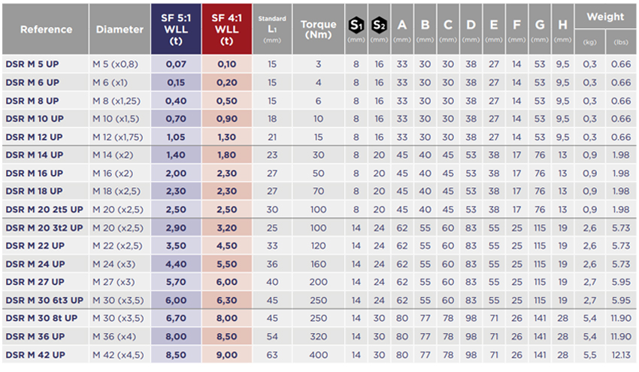Click the 0,07 SF 5:1 value cell
639x372 pixels.
[176, 64]
